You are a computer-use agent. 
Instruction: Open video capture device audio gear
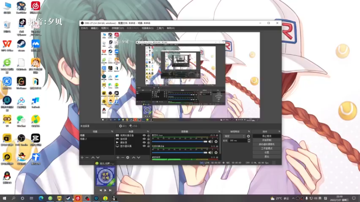pos(216,153)
